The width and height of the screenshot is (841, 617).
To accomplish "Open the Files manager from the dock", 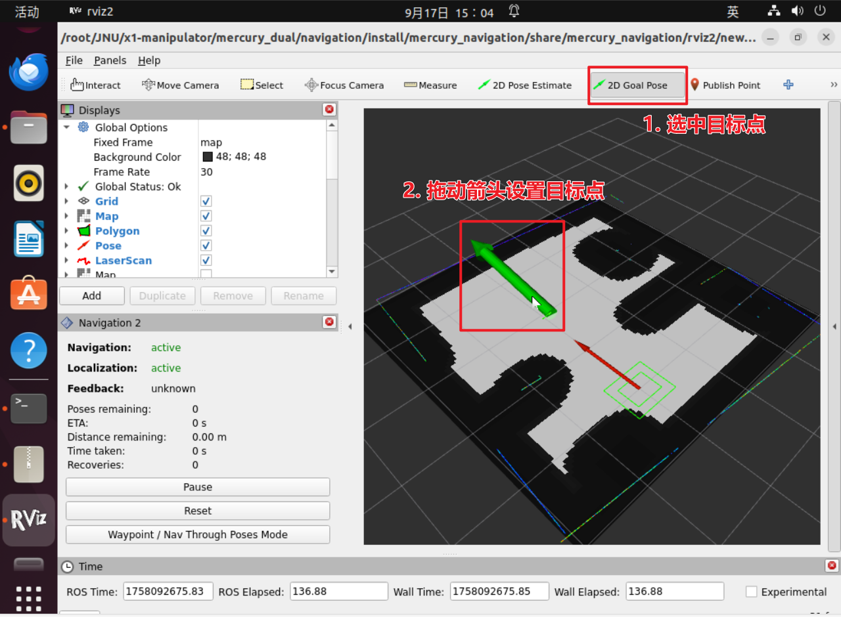I will 29,127.
